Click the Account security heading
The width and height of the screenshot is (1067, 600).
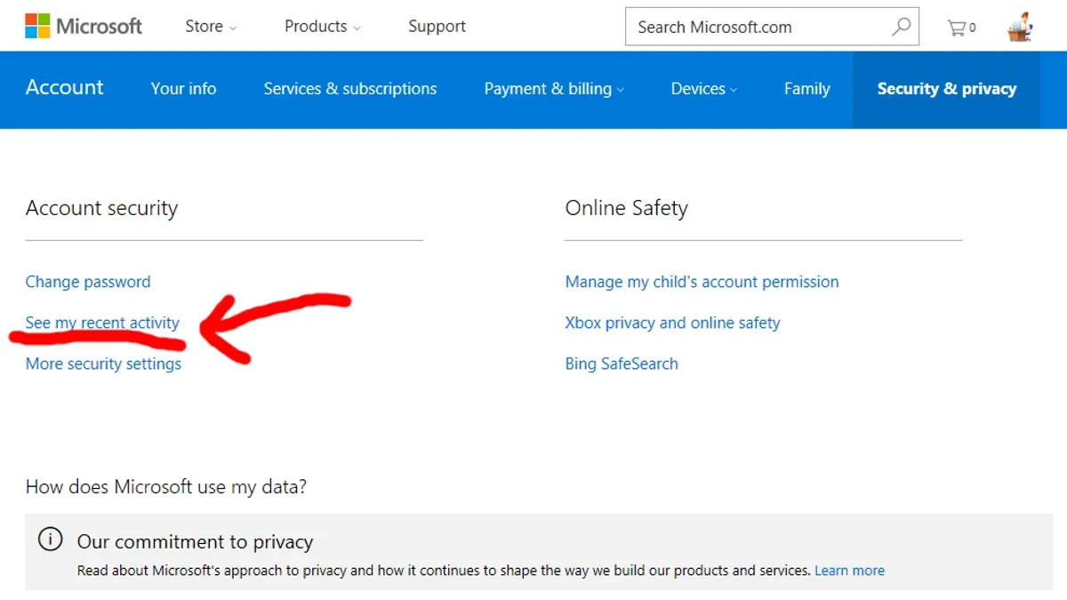tap(101, 208)
